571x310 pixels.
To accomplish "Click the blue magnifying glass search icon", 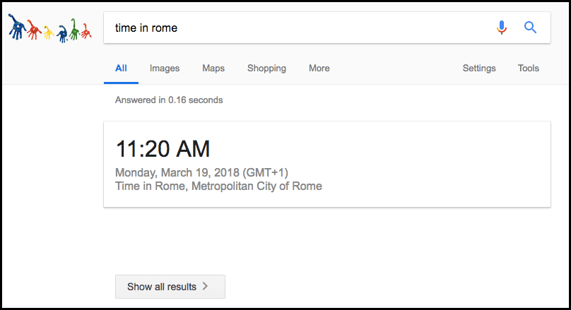I will [530, 28].
